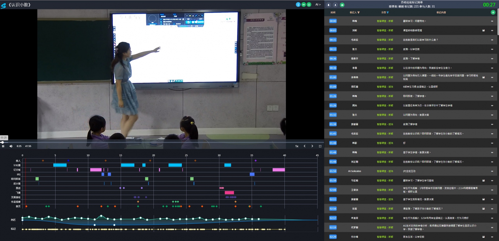Expand the AI > panel
This screenshot has width=499, height=241.
coord(318,4)
